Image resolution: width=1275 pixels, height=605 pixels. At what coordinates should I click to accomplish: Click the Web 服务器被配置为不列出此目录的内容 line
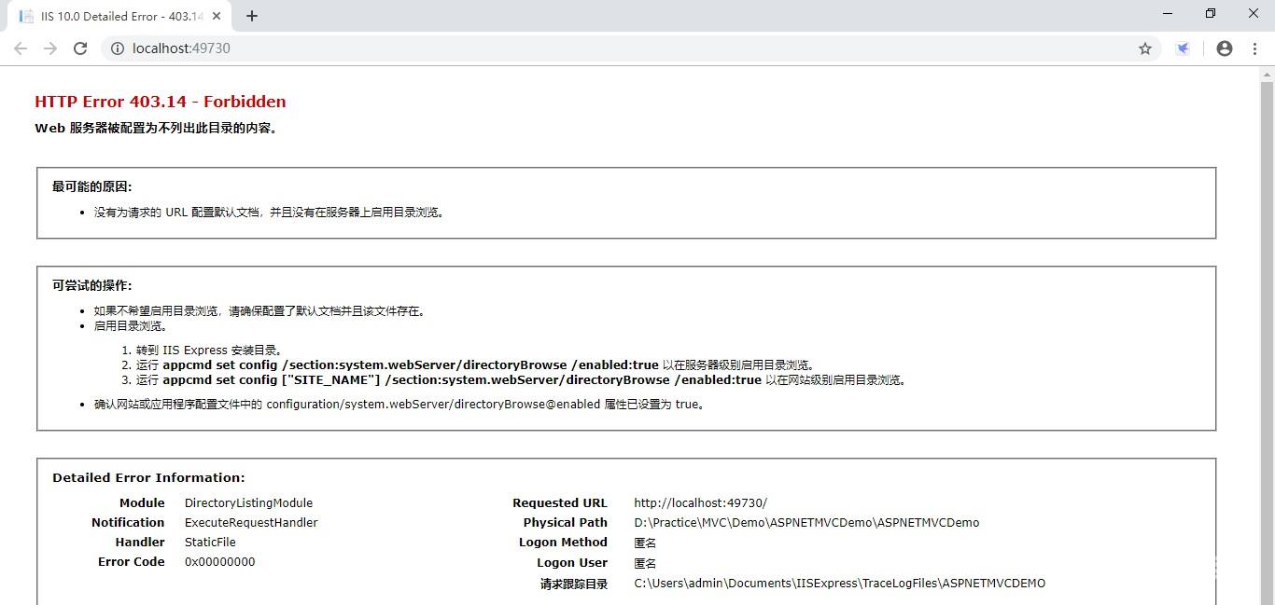click(156, 129)
